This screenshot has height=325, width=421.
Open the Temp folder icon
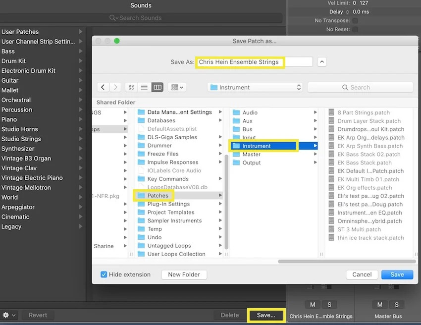[x=141, y=229]
